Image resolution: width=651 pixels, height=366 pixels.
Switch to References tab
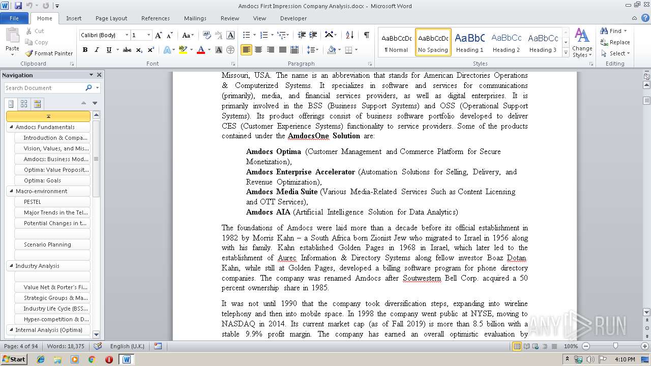(x=156, y=18)
